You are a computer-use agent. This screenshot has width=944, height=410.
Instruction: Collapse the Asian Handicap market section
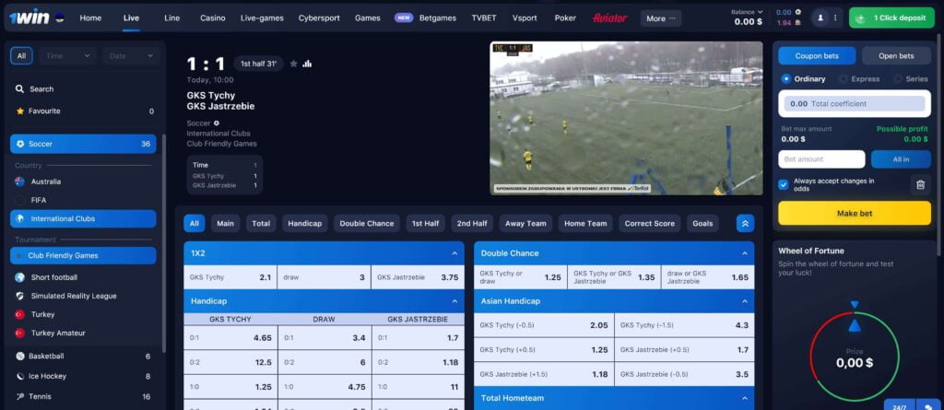(745, 301)
